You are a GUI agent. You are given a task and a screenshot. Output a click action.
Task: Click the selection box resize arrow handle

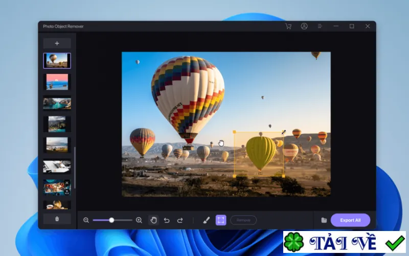point(284,132)
